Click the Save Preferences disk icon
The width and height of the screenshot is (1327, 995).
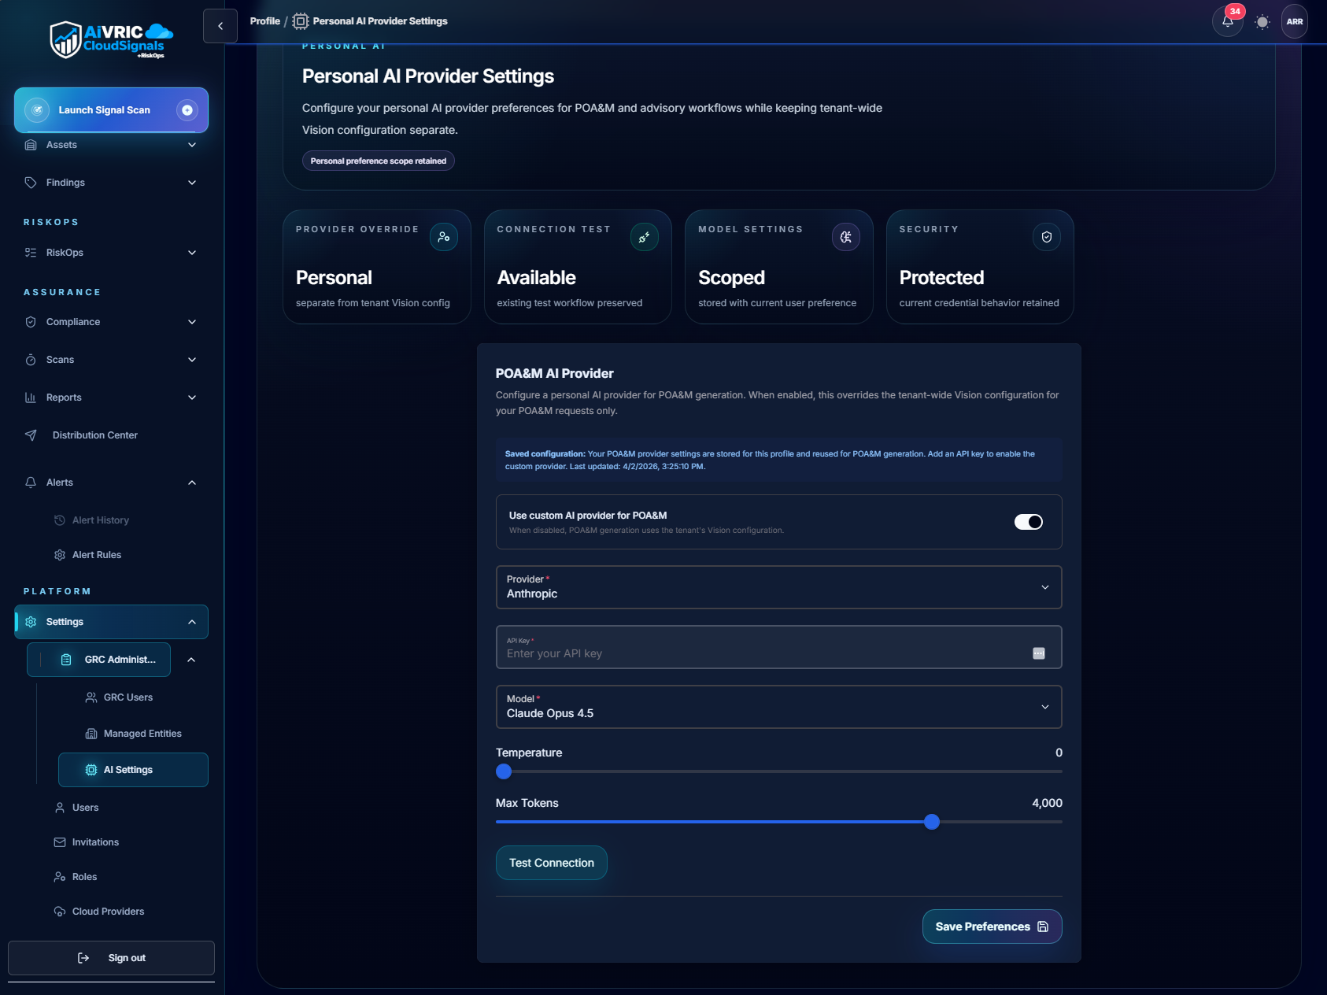(x=1043, y=927)
